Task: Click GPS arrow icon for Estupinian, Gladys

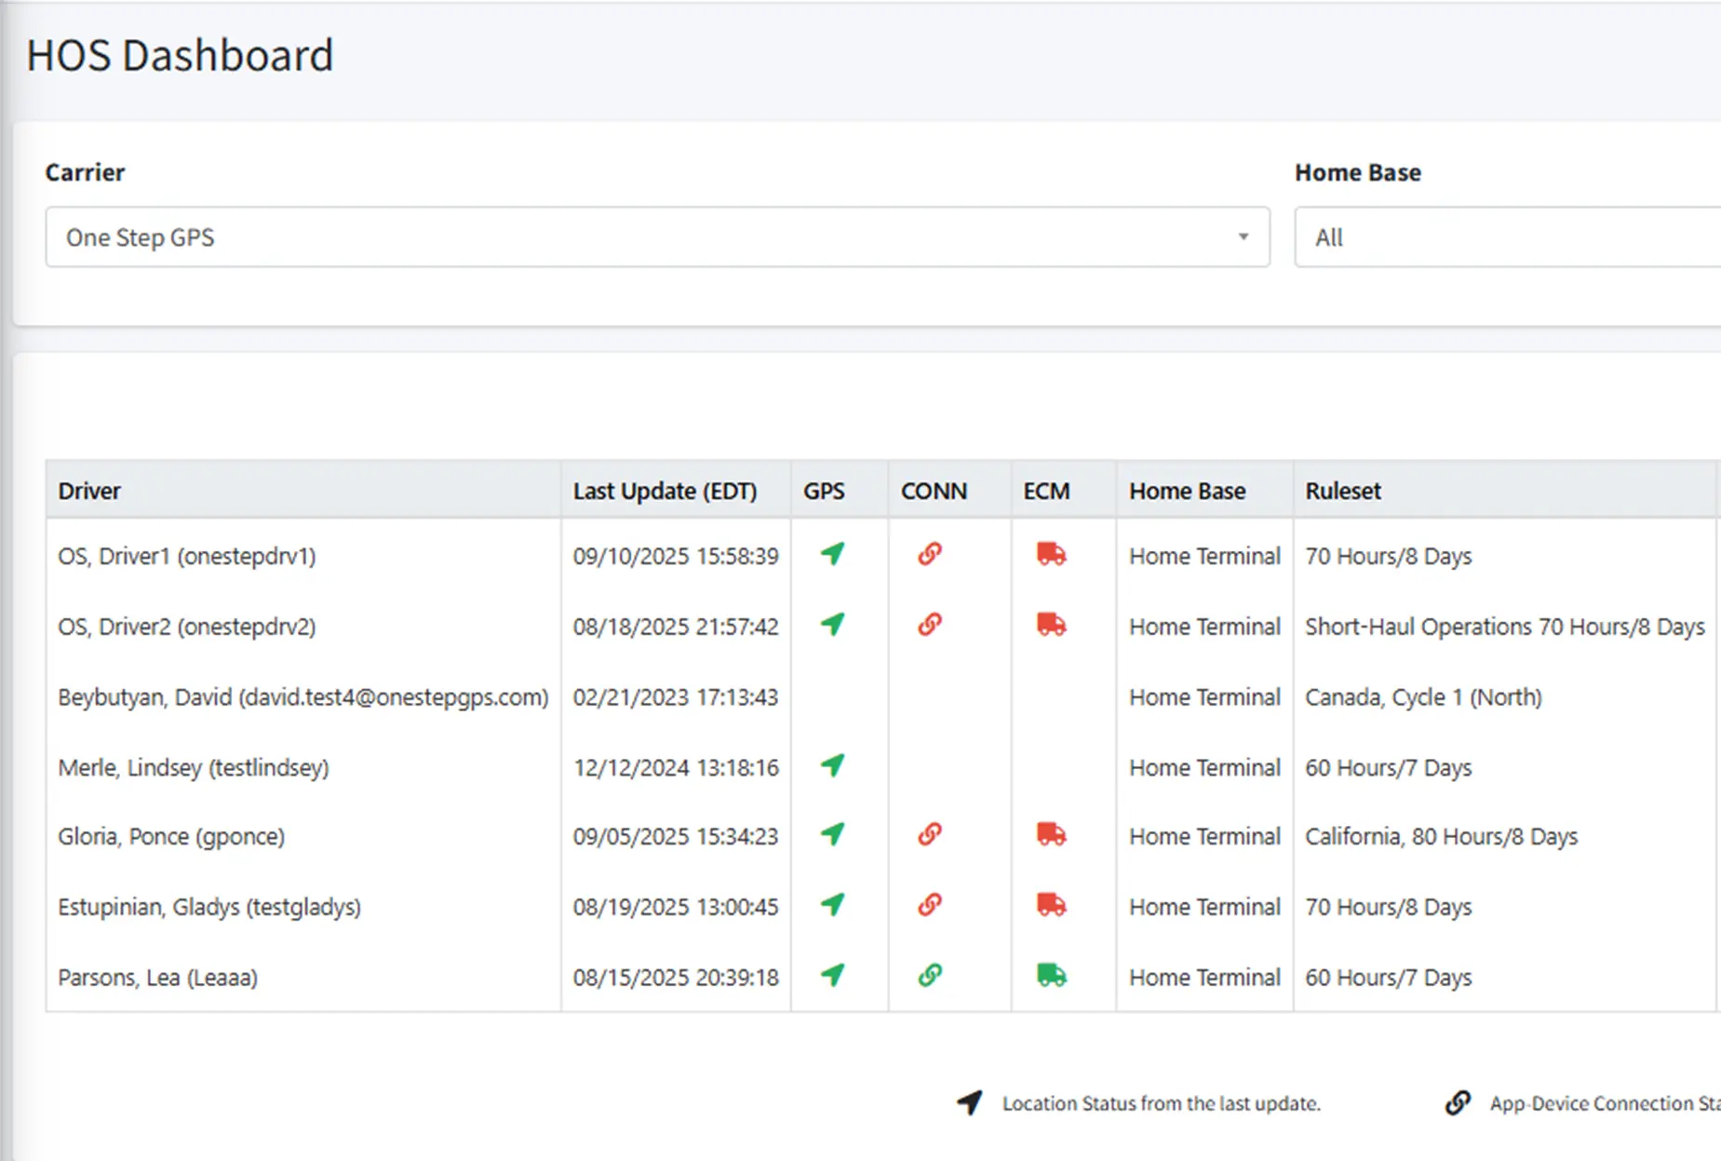Action: 832,904
